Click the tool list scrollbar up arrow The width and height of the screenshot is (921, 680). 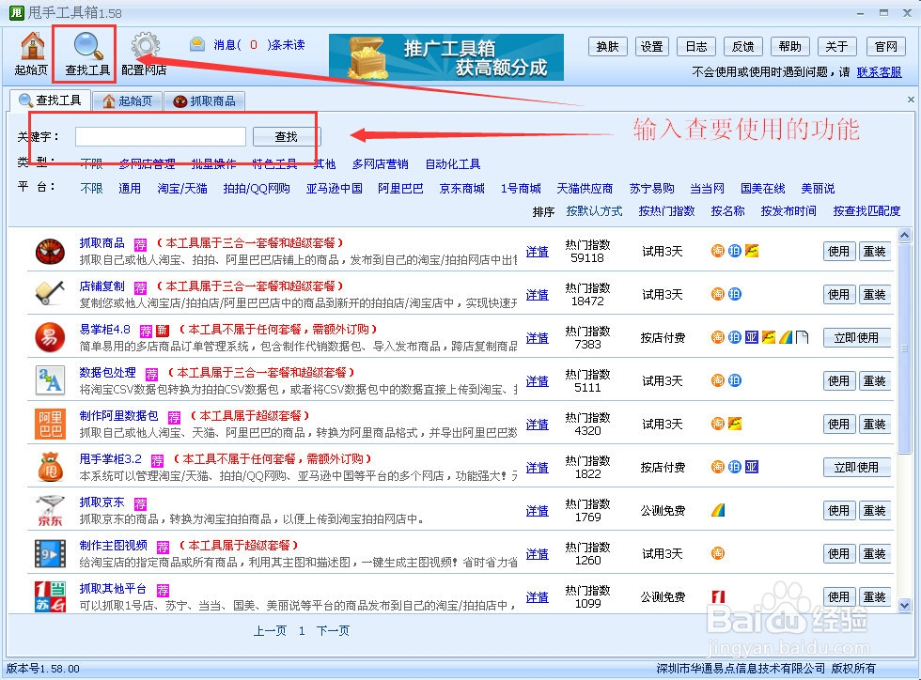point(904,236)
